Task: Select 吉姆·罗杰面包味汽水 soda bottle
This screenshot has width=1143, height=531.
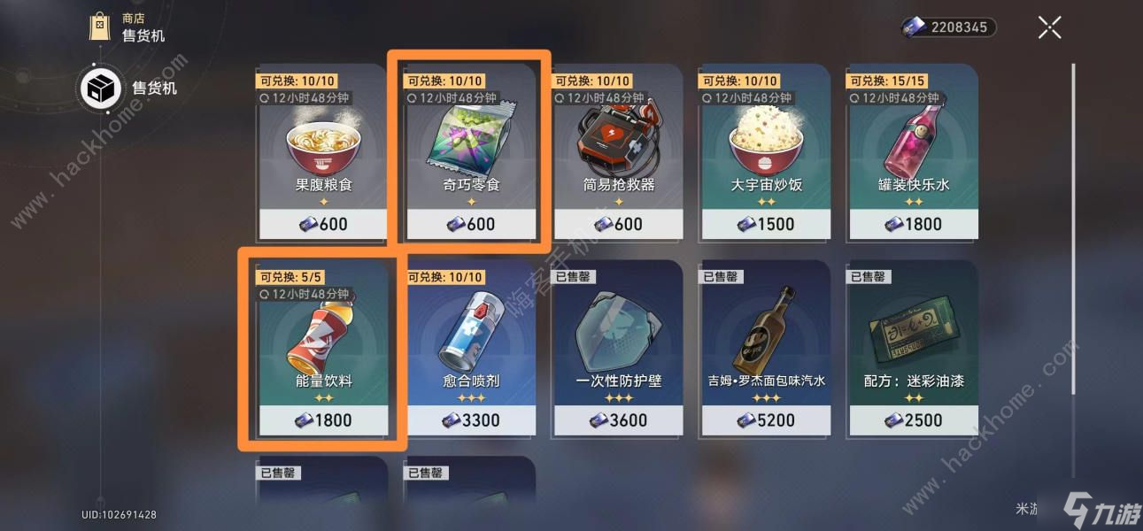Action: pyautogui.click(x=765, y=348)
